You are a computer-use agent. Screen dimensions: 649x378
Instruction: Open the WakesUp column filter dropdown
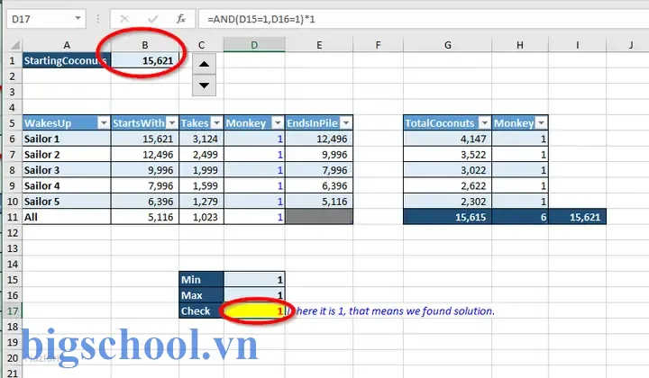(x=104, y=123)
